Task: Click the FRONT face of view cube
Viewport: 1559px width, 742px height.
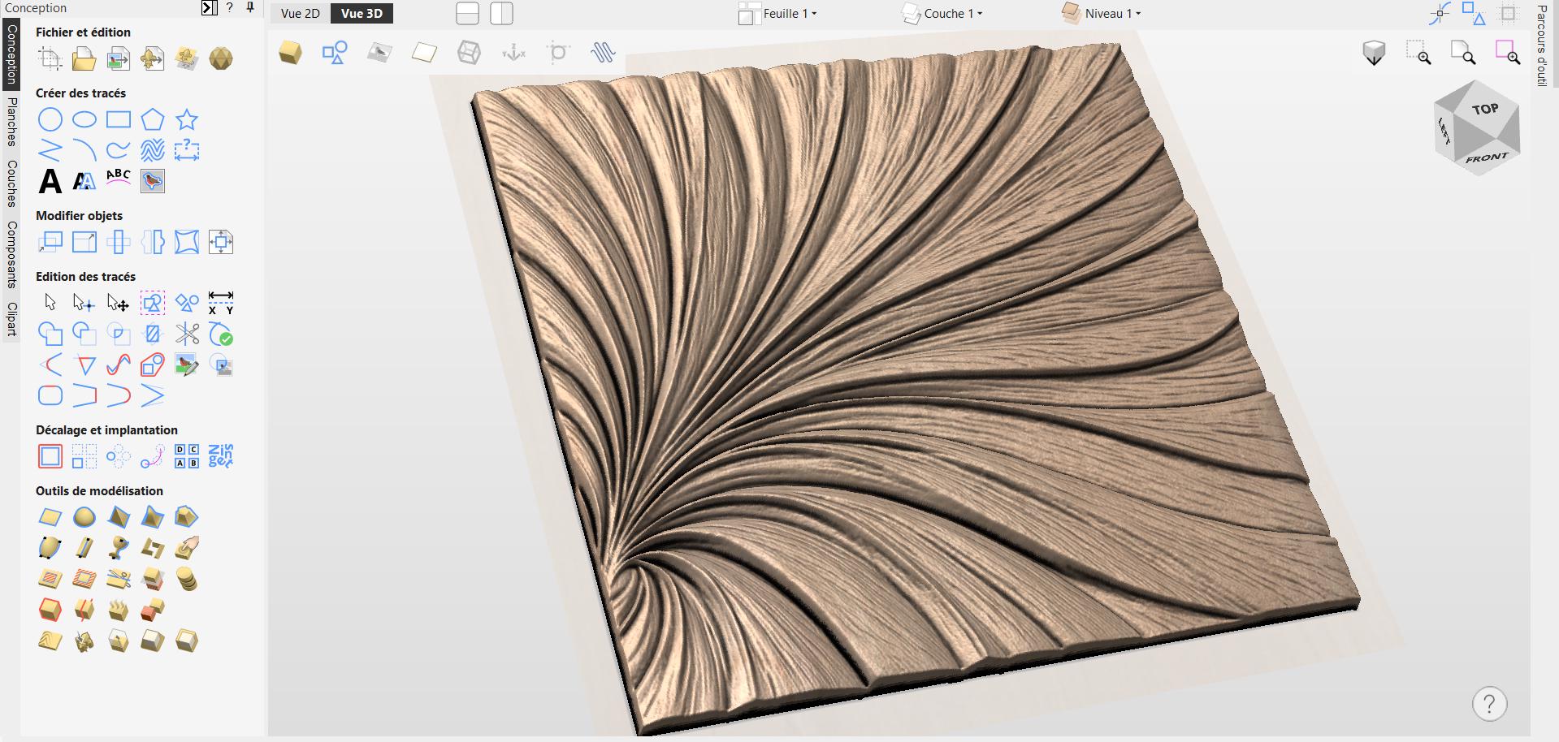Action: click(x=1487, y=157)
